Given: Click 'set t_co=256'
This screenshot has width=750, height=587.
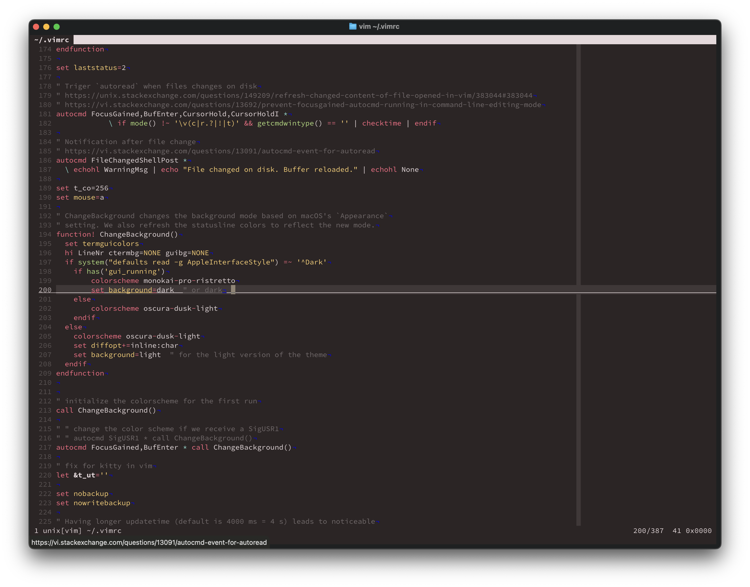Looking at the screenshot, I should pos(82,188).
